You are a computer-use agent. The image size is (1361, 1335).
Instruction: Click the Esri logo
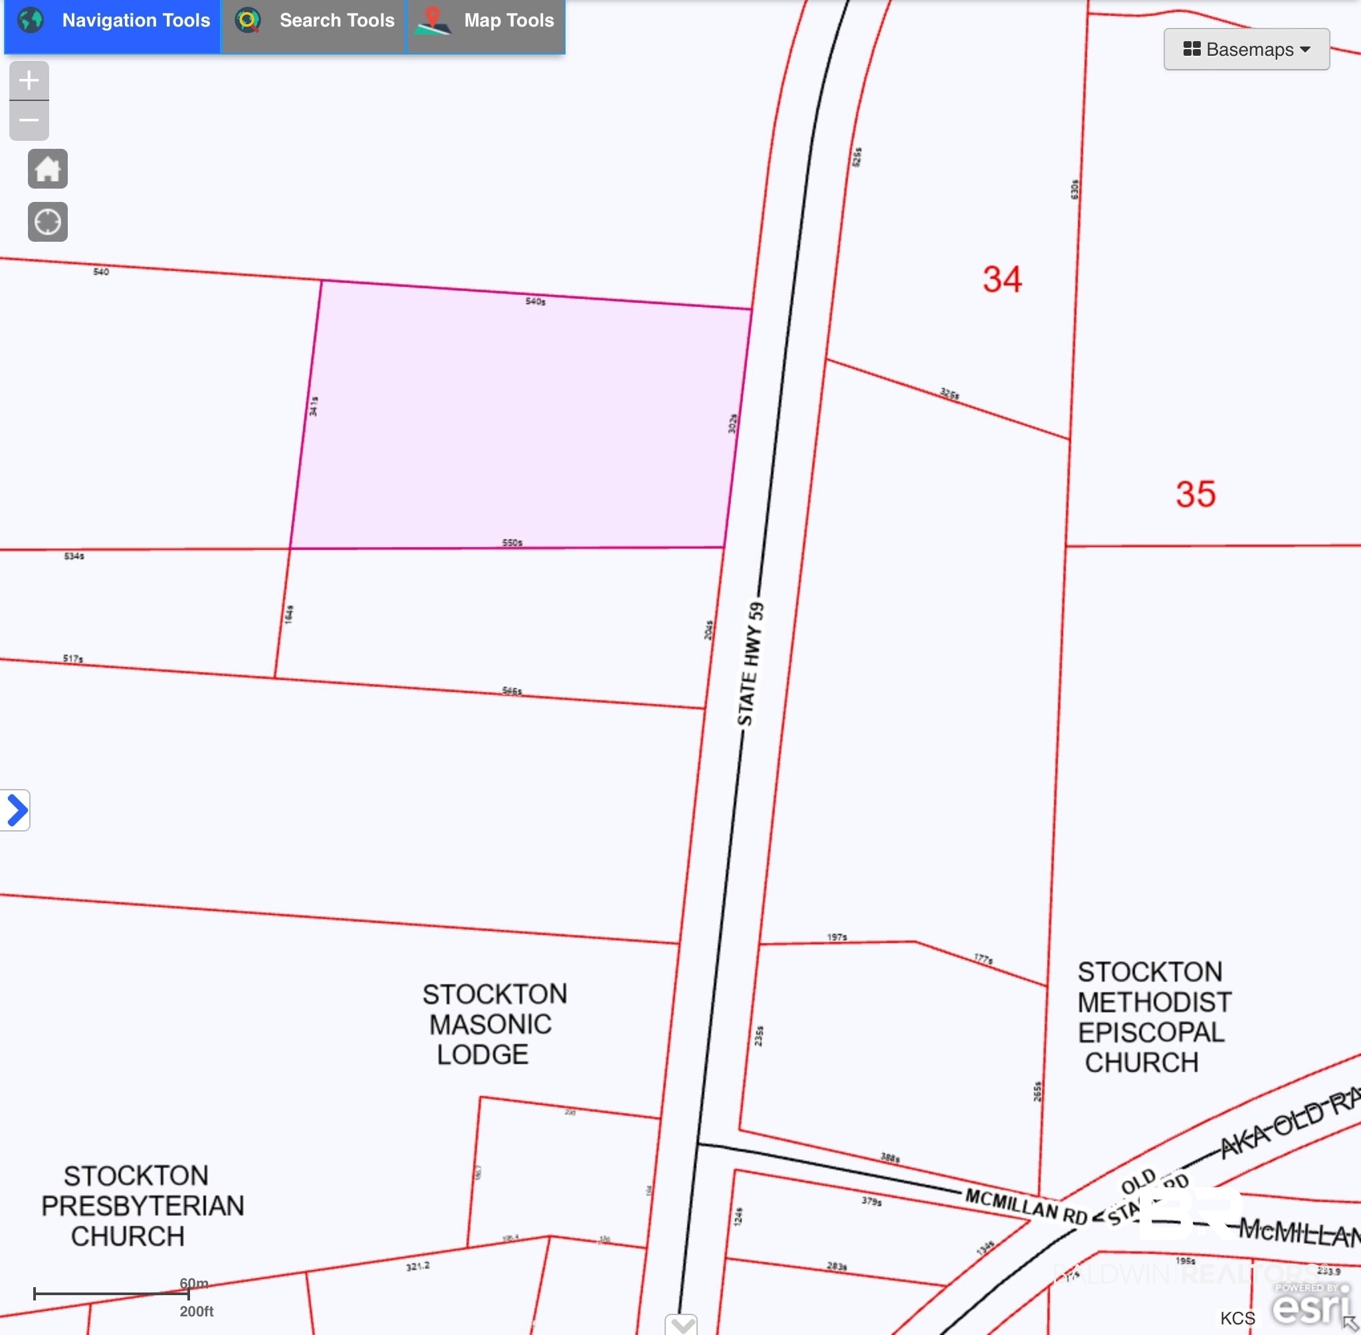point(1310,1306)
